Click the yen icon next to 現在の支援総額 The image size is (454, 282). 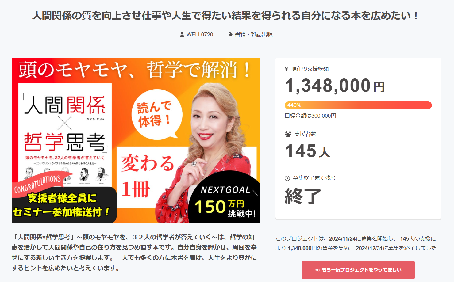[286, 69]
